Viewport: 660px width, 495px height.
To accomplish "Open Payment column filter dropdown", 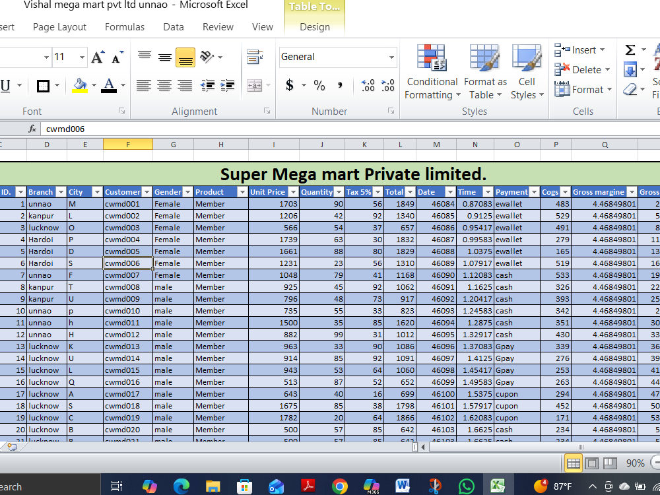I will point(534,192).
